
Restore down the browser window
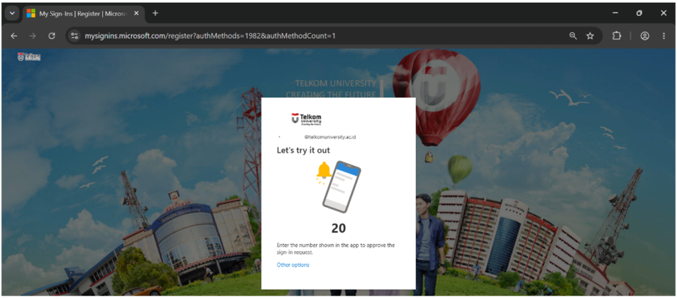click(639, 13)
